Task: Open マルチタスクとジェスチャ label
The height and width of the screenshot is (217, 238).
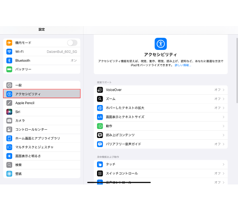Action: (34, 147)
